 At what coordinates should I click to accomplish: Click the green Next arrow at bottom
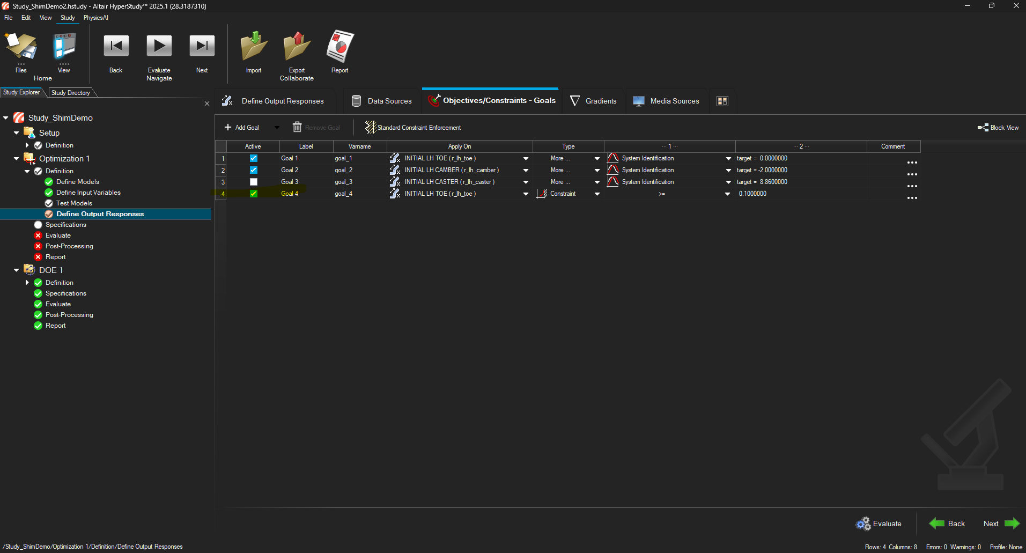(x=1012, y=523)
